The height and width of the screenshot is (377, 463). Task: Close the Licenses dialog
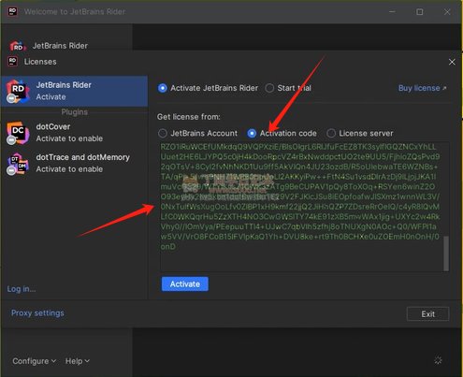(452, 62)
